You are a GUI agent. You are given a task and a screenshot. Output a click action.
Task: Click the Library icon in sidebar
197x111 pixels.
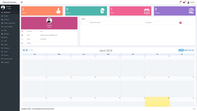click(2, 44)
